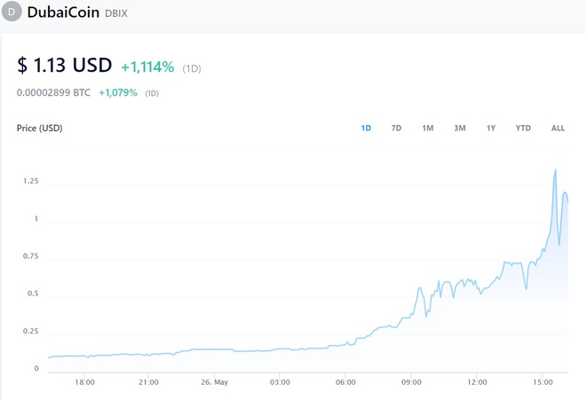This screenshot has width=586, height=400.
Task: Click the +1,079% BTC change value
Action: (118, 92)
